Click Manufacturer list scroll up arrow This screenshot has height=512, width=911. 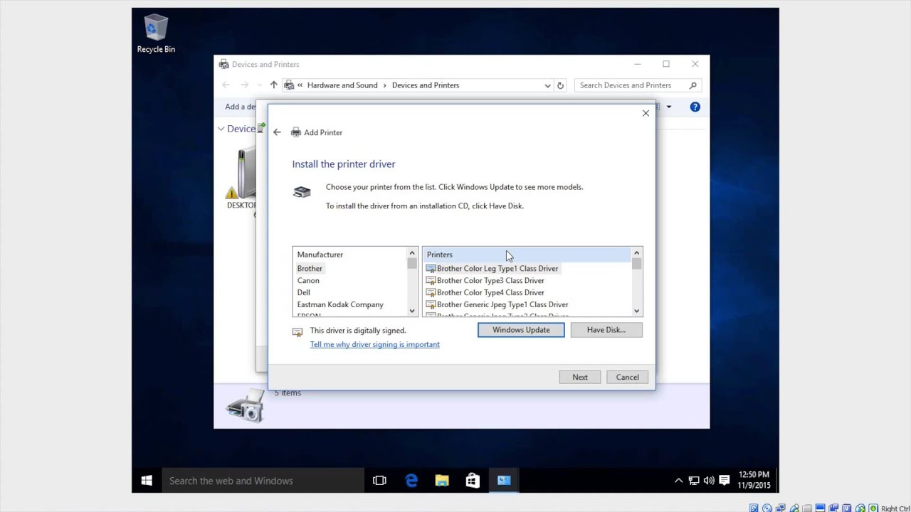click(x=412, y=253)
